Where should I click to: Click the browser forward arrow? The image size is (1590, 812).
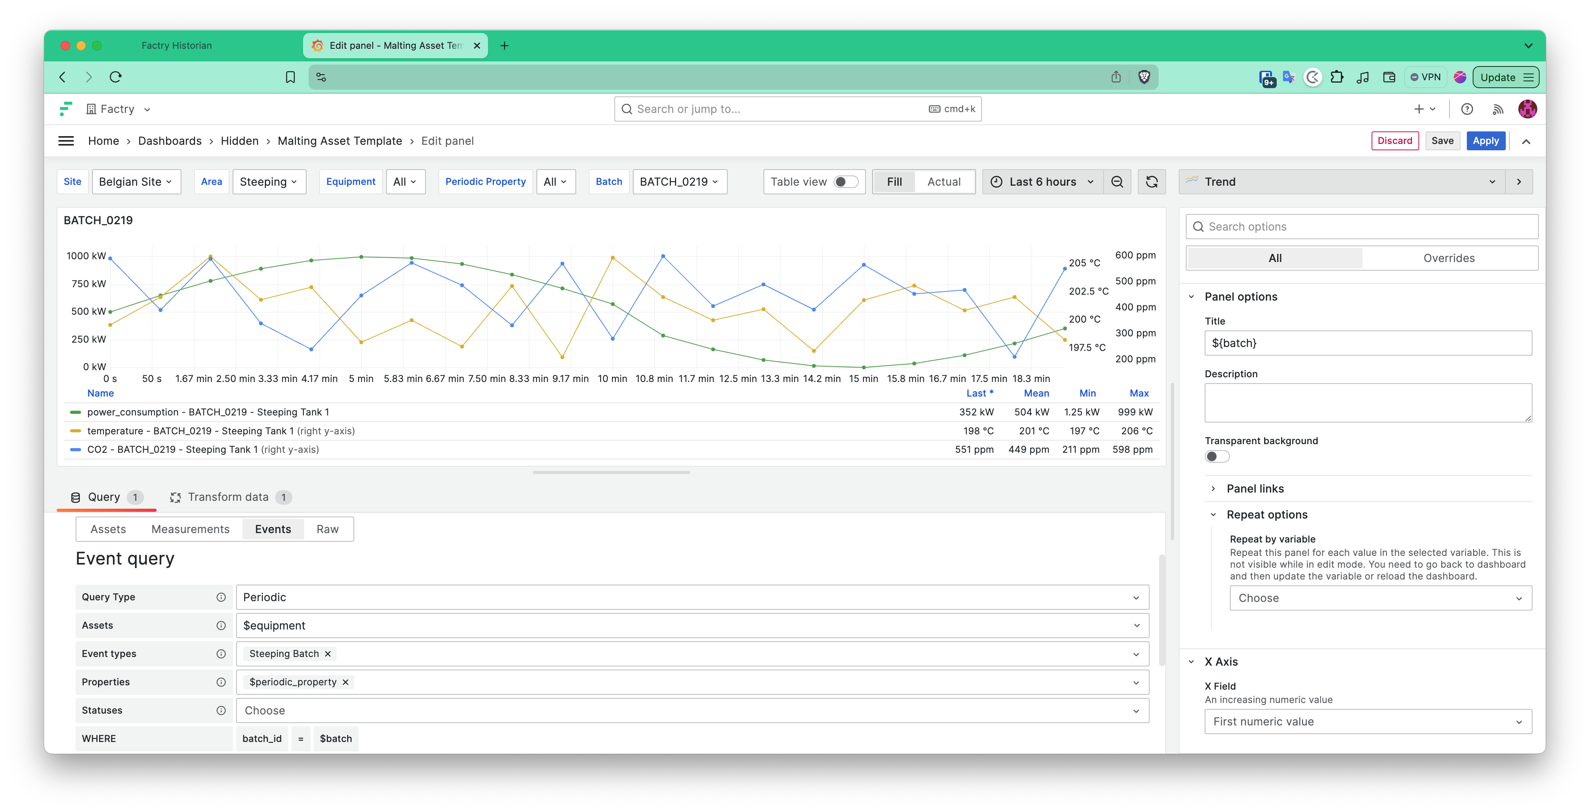pyautogui.click(x=89, y=77)
